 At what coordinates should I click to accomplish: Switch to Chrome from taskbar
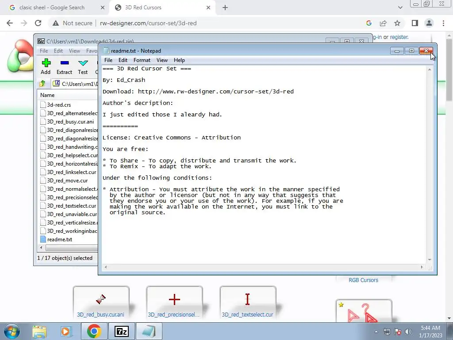click(94, 332)
